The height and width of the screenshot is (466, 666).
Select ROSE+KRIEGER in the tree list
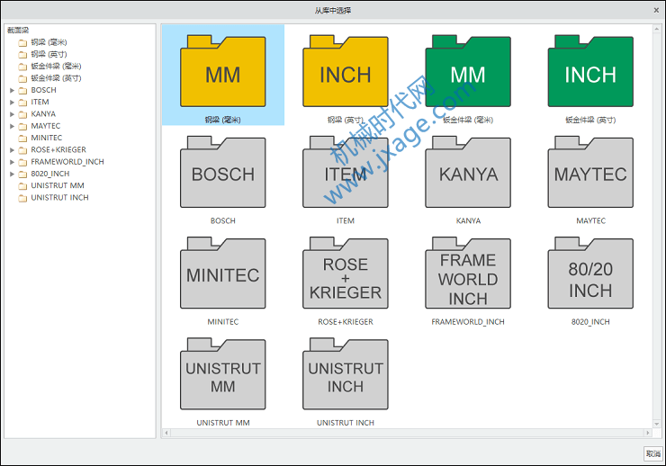click(58, 150)
